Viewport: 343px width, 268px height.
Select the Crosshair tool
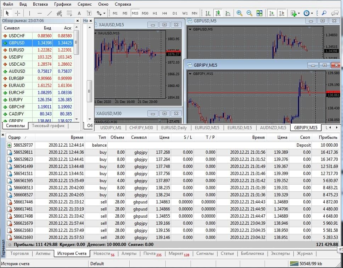(17, 13)
